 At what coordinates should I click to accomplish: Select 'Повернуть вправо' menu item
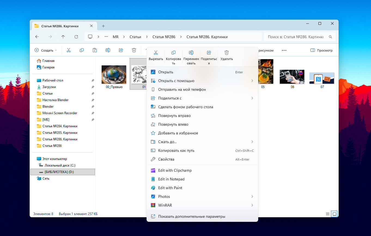(174, 116)
